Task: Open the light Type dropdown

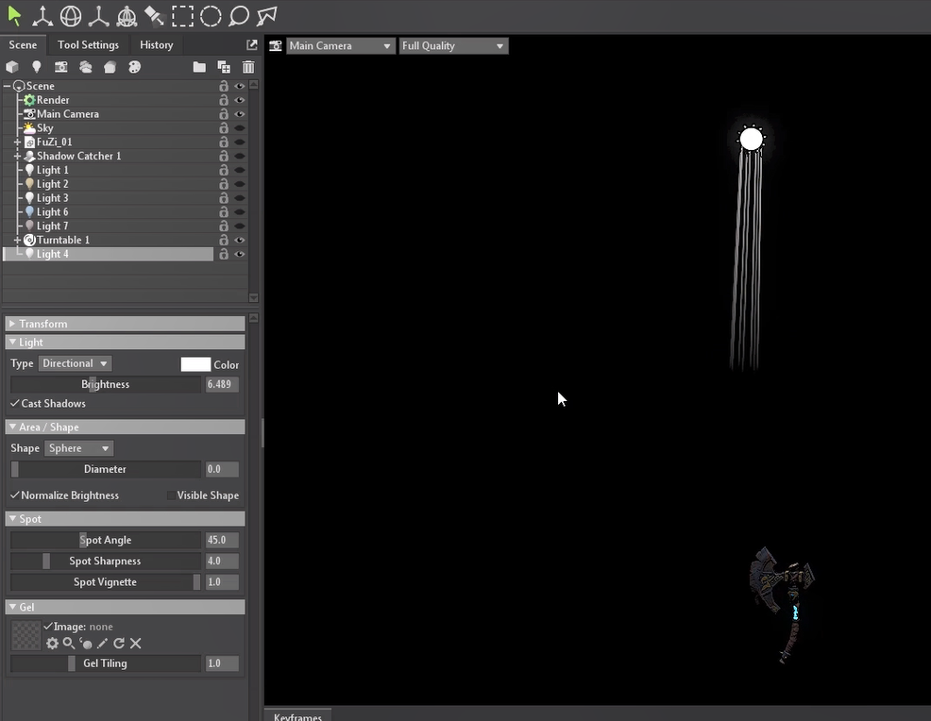Action: pyautogui.click(x=75, y=363)
